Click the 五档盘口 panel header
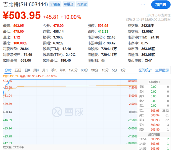This screenshot has height=150, width=171. pyautogui.click(x=154, y=82)
